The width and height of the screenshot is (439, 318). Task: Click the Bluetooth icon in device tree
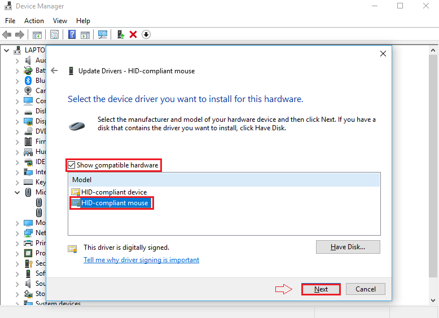pyautogui.click(x=28, y=81)
